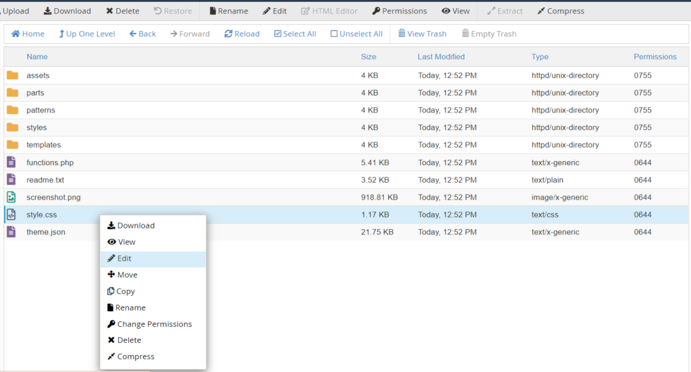Select the parts folder name

pyautogui.click(x=35, y=93)
